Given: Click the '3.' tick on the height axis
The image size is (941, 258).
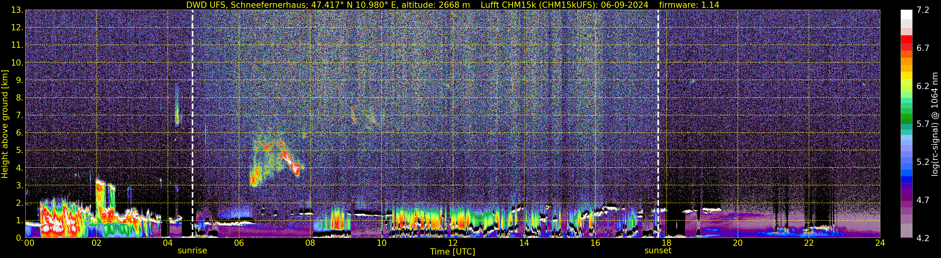Looking at the screenshot, I should (19, 186).
